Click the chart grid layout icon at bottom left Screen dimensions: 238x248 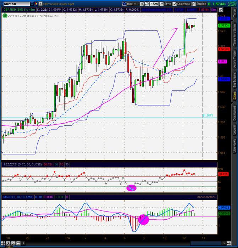tap(3, 243)
